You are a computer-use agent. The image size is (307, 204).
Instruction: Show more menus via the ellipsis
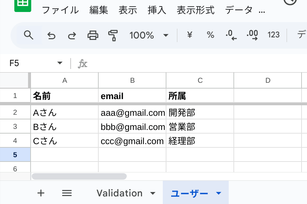tap(262, 12)
